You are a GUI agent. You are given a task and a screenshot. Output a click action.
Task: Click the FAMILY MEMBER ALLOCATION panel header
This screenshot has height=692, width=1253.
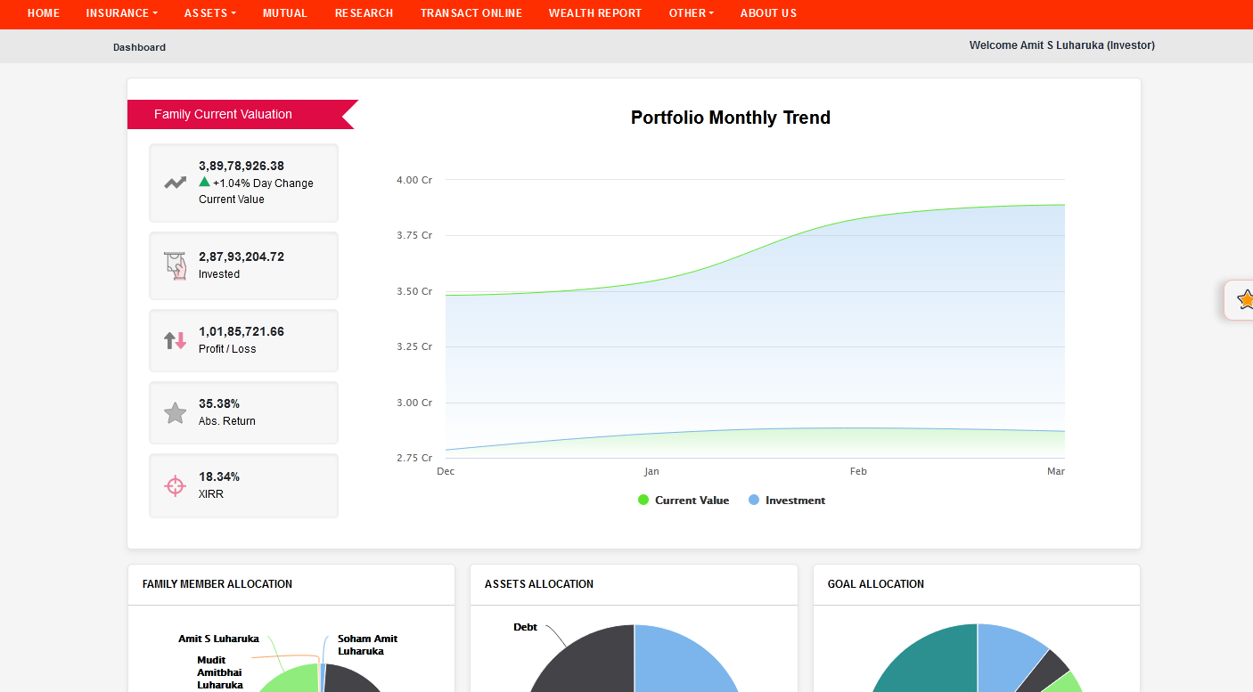217,584
